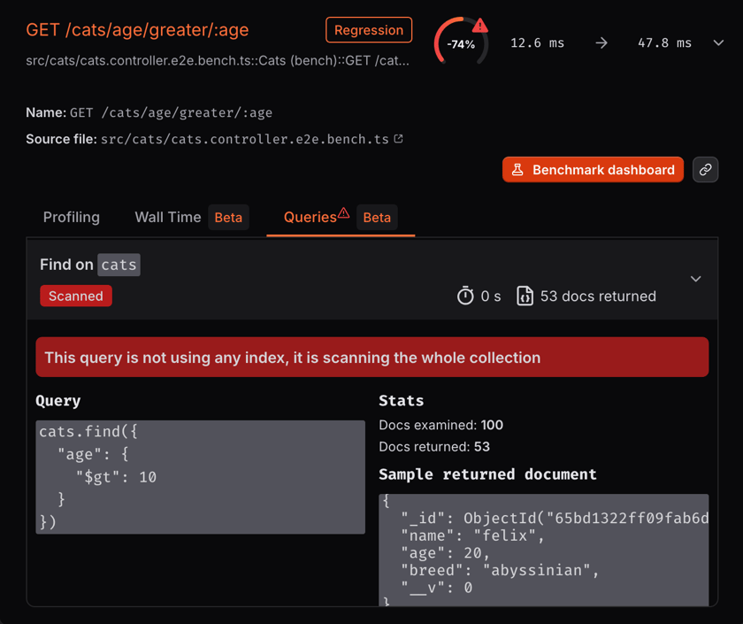Click the sample returned document code block
743x624 pixels.
[543, 550]
